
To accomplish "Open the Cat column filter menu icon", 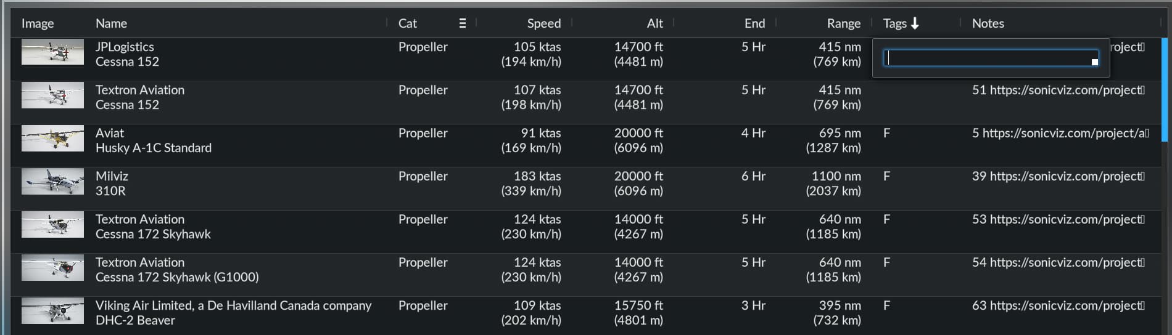I will (463, 23).
